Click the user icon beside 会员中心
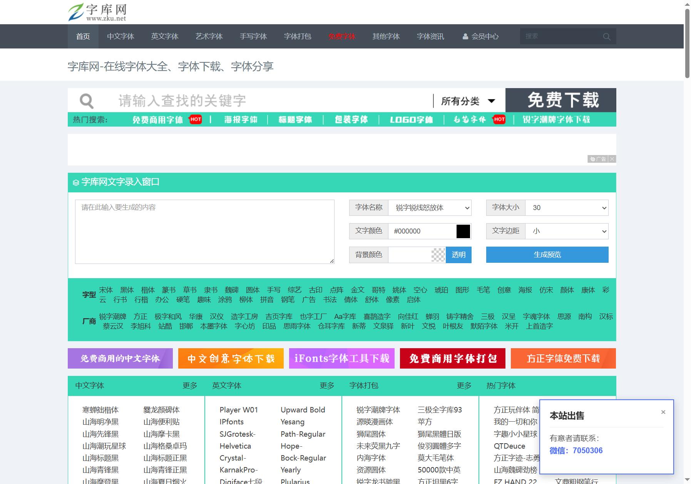The width and height of the screenshot is (691, 484). click(465, 37)
